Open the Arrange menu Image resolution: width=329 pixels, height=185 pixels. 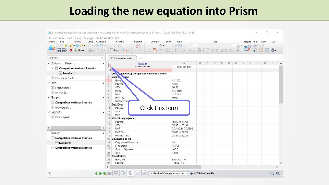pyautogui.click(x=88, y=38)
